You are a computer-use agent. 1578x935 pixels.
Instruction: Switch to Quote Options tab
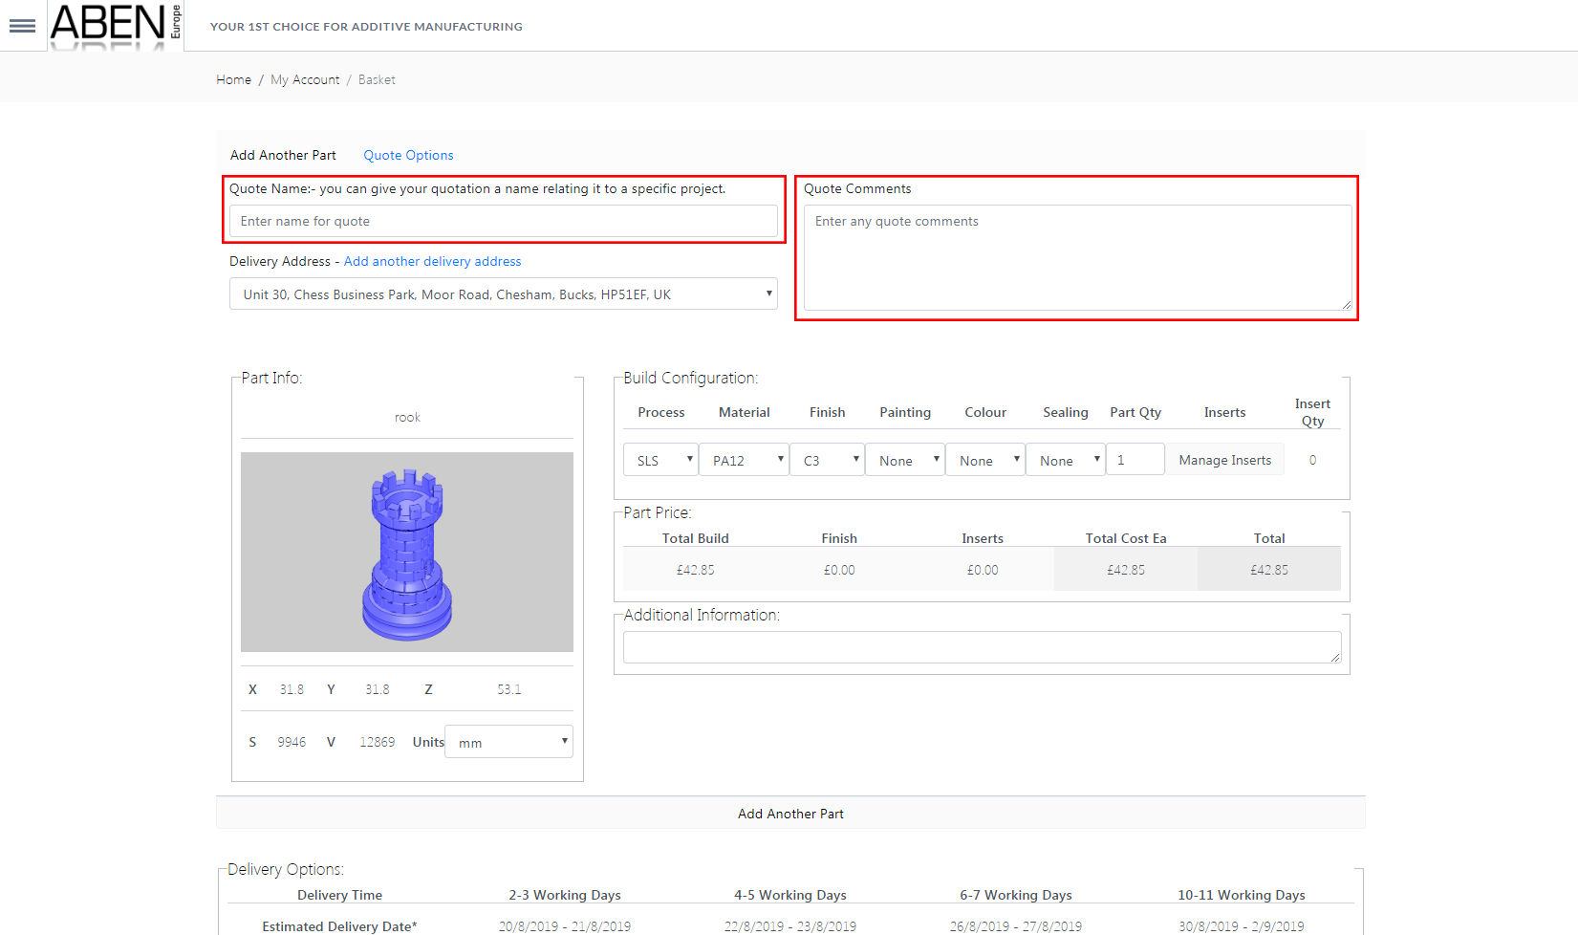[x=408, y=155]
